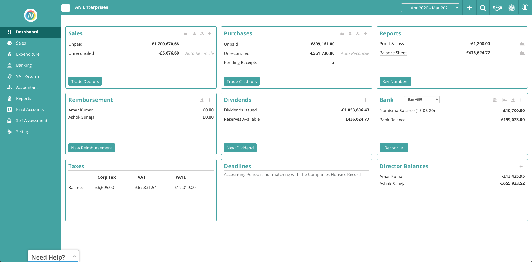Open Reports in sidebar menu
Screen dimensions: 532x262
(30, 98)
